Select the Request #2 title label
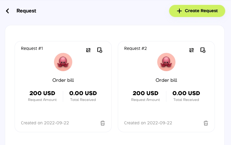The height and width of the screenshot is (145, 231). 135,48
